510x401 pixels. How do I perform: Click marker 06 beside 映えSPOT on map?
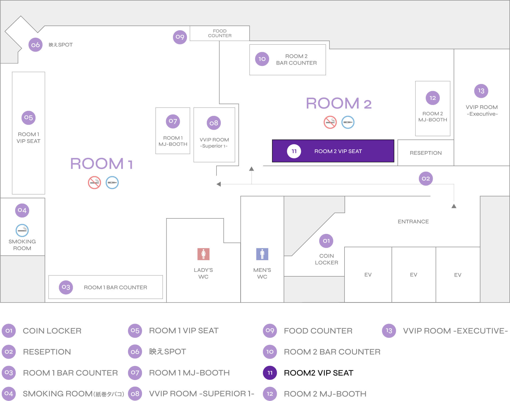click(x=35, y=45)
